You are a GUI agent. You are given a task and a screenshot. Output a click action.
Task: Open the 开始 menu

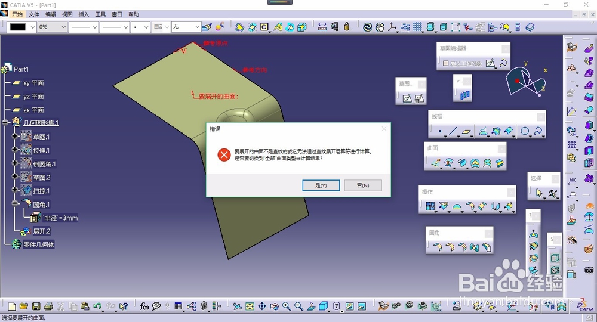pyautogui.click(x=17, y=14)
